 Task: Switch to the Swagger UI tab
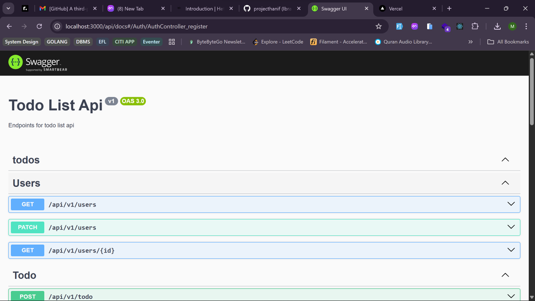[339, 8]
